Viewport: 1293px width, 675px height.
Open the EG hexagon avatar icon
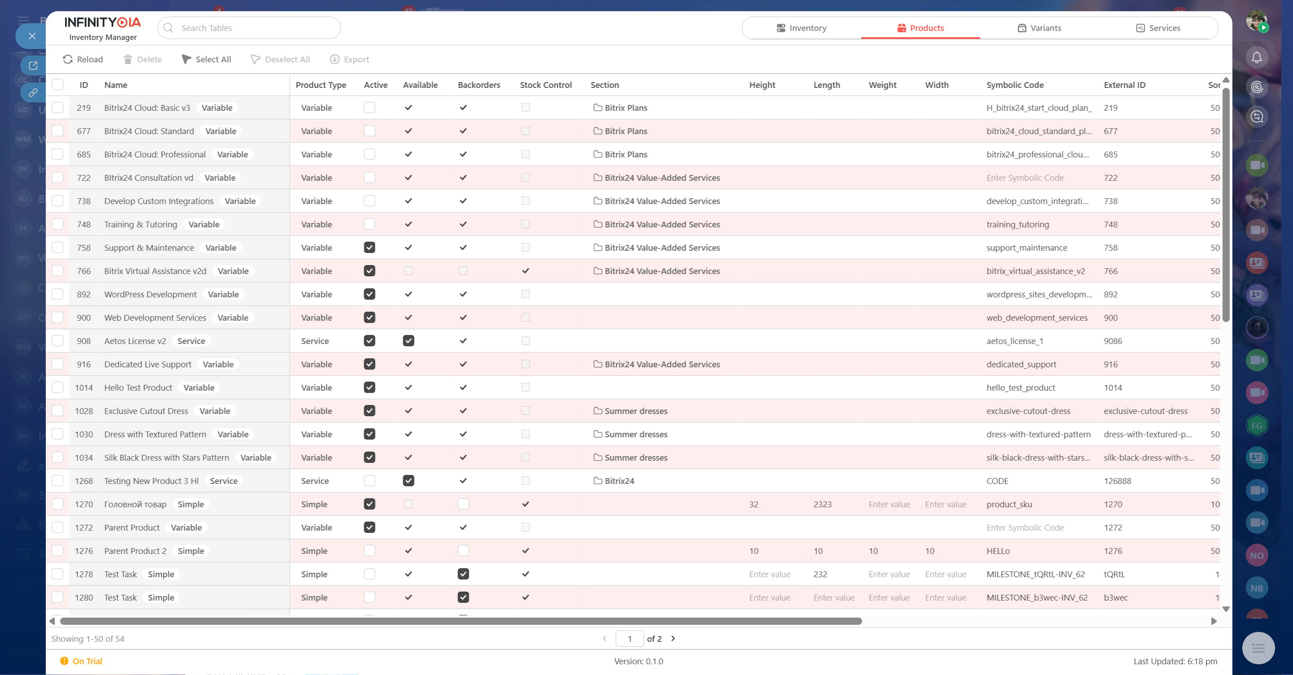point(1256,425)
